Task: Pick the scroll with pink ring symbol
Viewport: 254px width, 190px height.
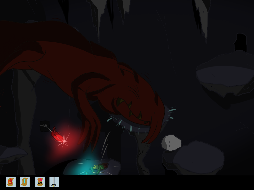Action: (x=40, y=182)
